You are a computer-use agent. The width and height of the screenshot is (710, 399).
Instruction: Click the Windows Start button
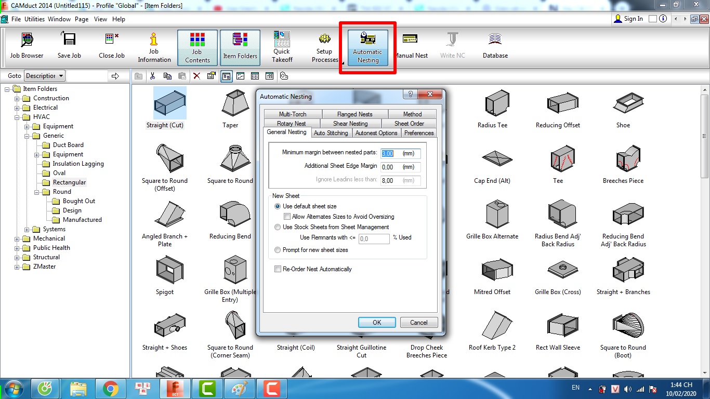click(12, 388)
